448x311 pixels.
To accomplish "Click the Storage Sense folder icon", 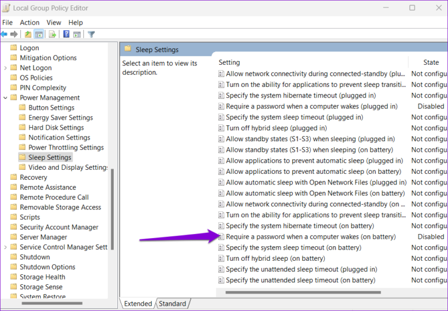I will coord(13,286).
